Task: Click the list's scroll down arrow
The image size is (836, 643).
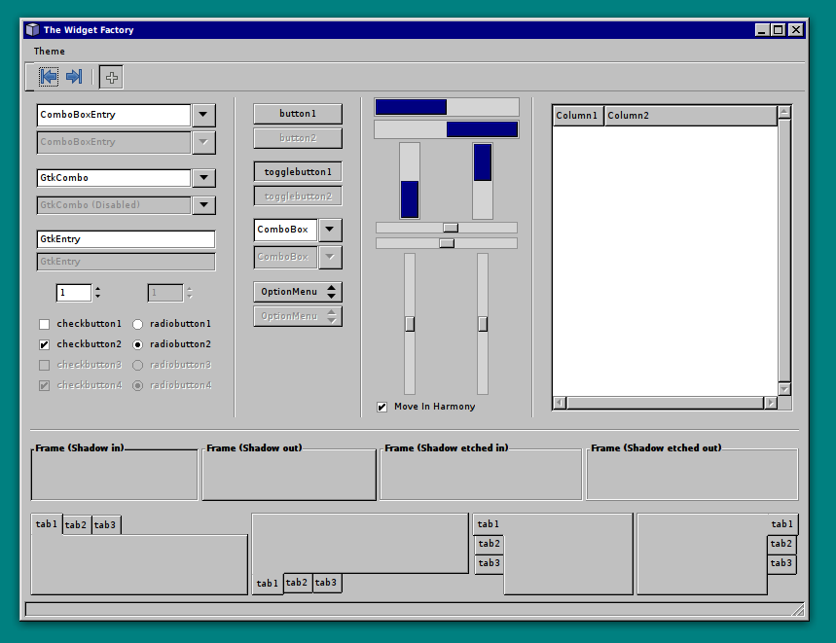Action: point(783,389)
